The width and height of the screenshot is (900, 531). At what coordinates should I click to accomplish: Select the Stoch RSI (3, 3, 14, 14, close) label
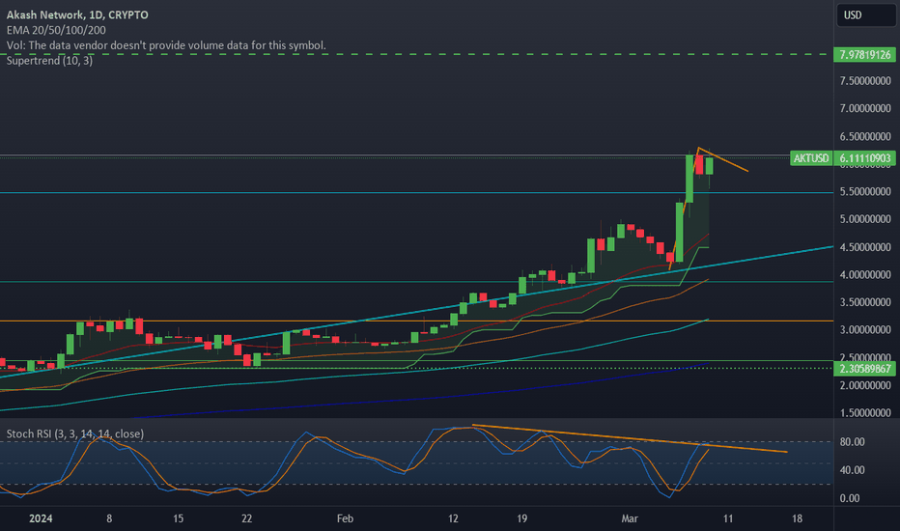(x=75, y=433)
